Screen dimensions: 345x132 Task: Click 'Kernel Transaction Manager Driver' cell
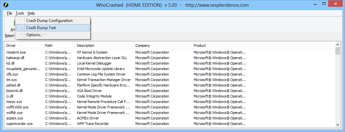pyautogui.click(x=104, y=80)
